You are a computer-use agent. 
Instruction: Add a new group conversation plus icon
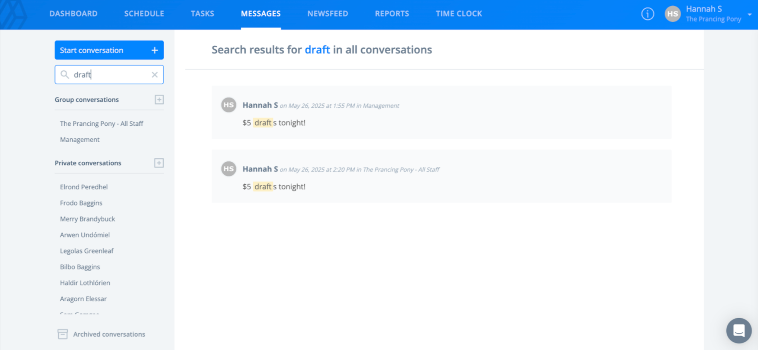pyautogui.click(x=159, y=99)
